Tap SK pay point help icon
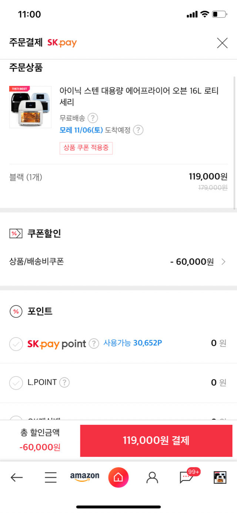Viewport: 237px width, 513px height. [94, 343]
